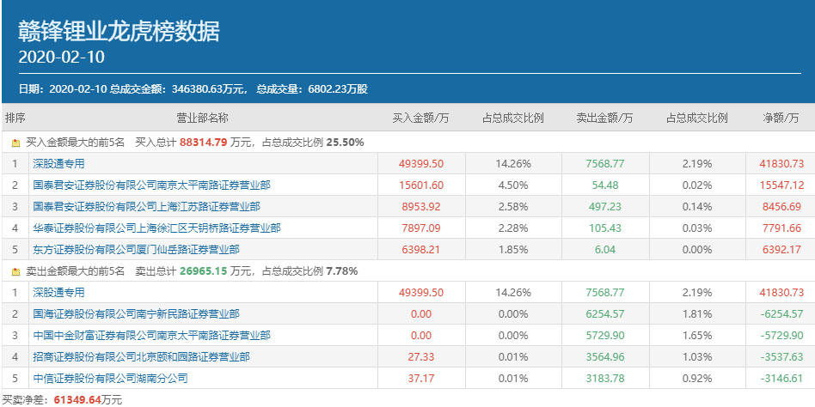Open 中信证券湖南分公司 link

(110, 378)
